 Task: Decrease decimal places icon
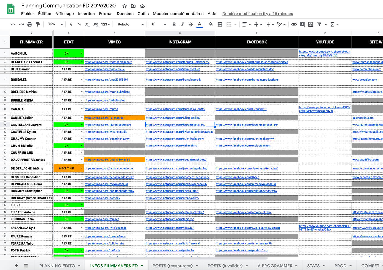[87, 24]
